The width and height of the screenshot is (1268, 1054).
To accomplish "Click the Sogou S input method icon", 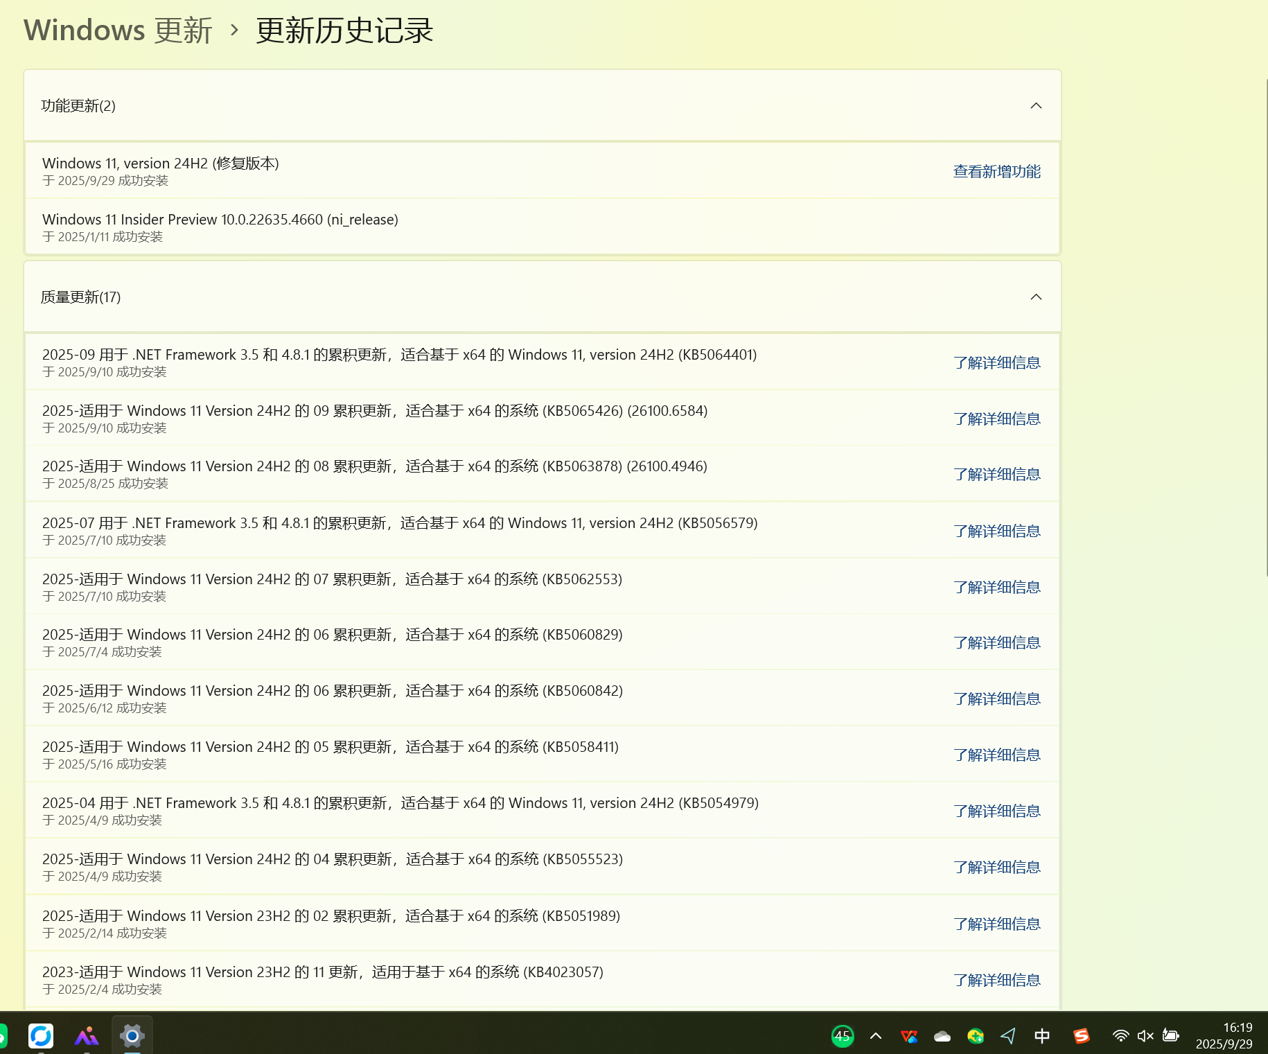I will (1082, 1036).
